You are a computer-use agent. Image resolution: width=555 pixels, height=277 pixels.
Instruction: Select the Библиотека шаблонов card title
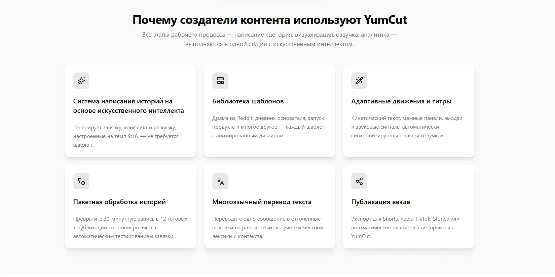pos(248,101)
